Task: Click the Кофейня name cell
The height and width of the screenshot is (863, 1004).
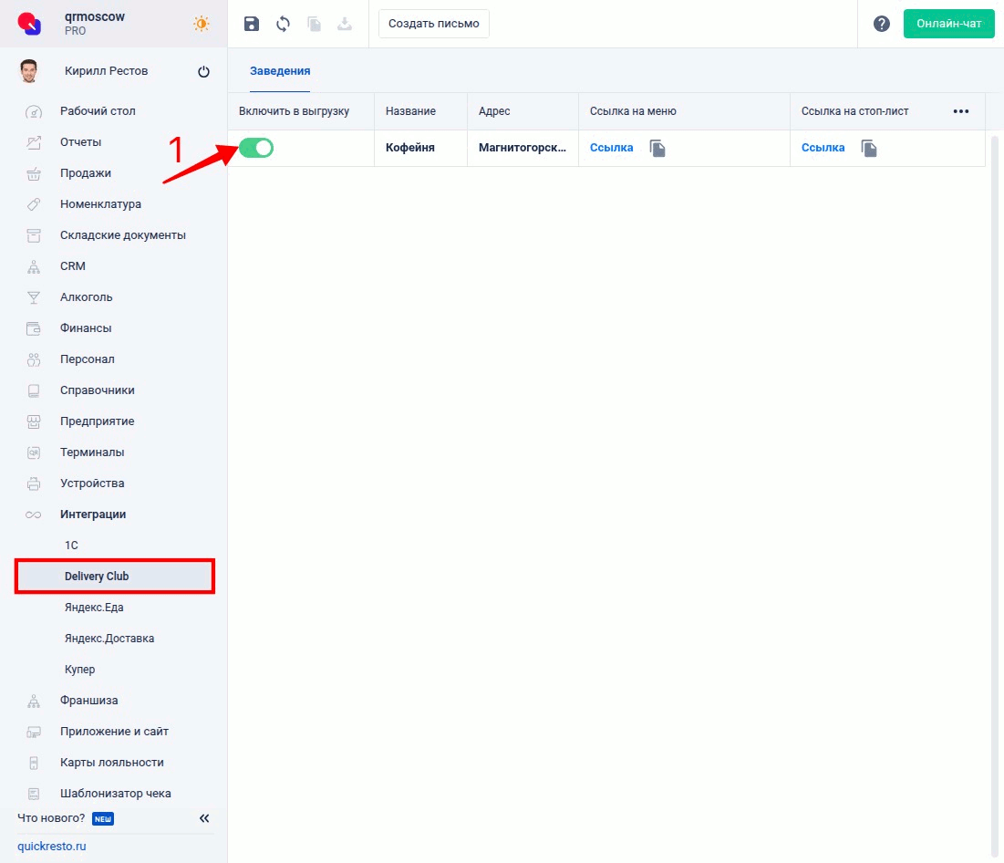Action: [x=420, y=148]
